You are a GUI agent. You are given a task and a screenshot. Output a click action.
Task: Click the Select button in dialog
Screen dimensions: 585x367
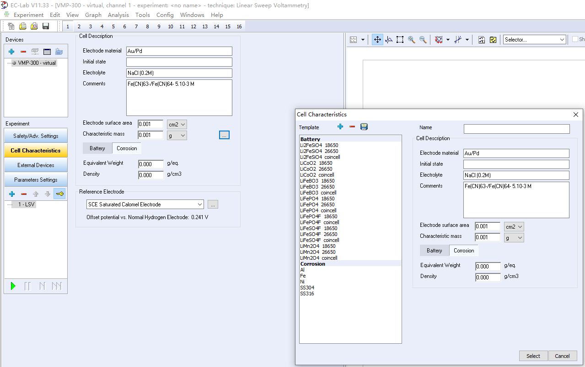pos(533,356)
